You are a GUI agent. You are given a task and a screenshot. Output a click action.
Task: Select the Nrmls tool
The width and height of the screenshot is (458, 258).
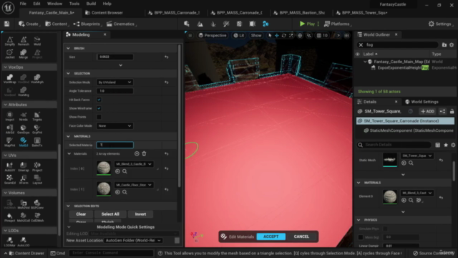pos(24,116)
